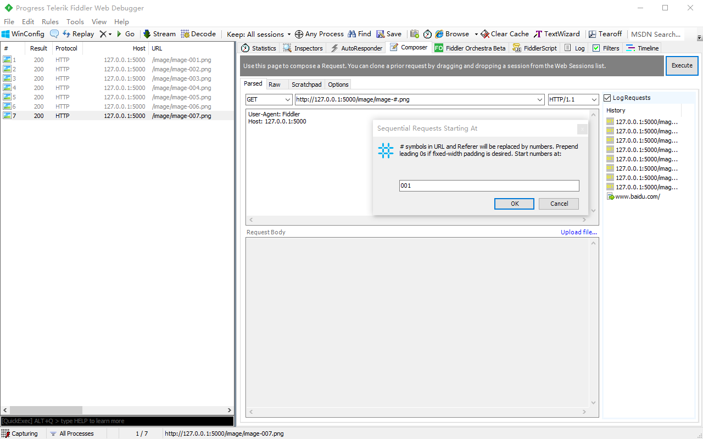Image resolution: width=703 pixels, height=439 pixels.
Task: Launch the Browse Internet Explorer icon
Action: click(439, 34)
